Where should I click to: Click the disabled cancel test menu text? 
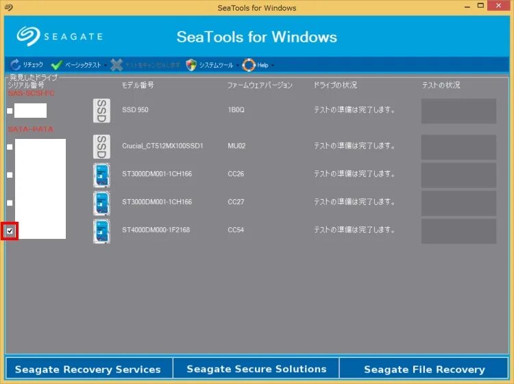(152, 65)
